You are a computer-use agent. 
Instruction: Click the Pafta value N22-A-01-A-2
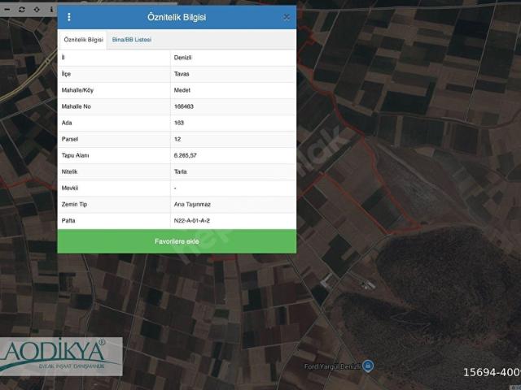click(192, 220)
